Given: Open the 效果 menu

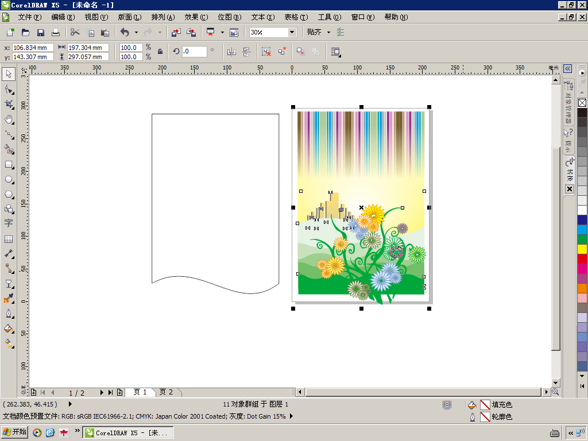Looking at the screenshot, I should [196, 17].
